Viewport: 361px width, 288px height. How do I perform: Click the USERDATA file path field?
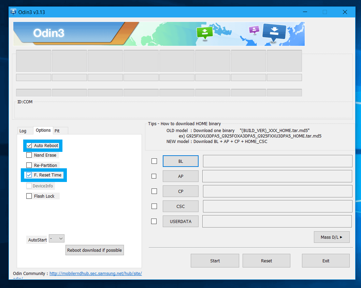pyautogui.click(x=277, y=221)
